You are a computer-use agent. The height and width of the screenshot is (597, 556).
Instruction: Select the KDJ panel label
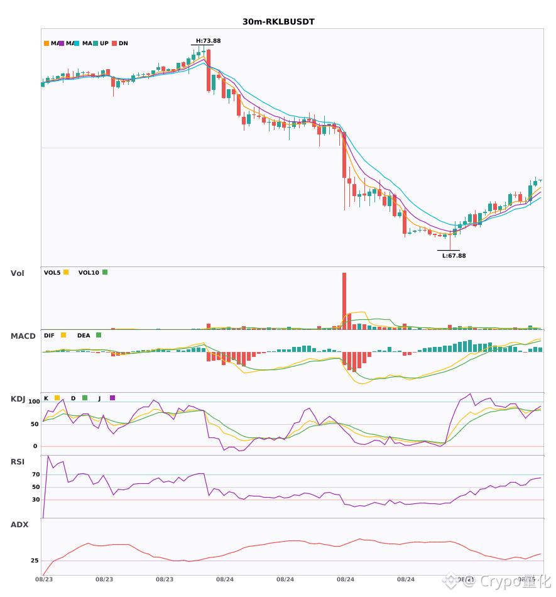(x=18, y=399)
